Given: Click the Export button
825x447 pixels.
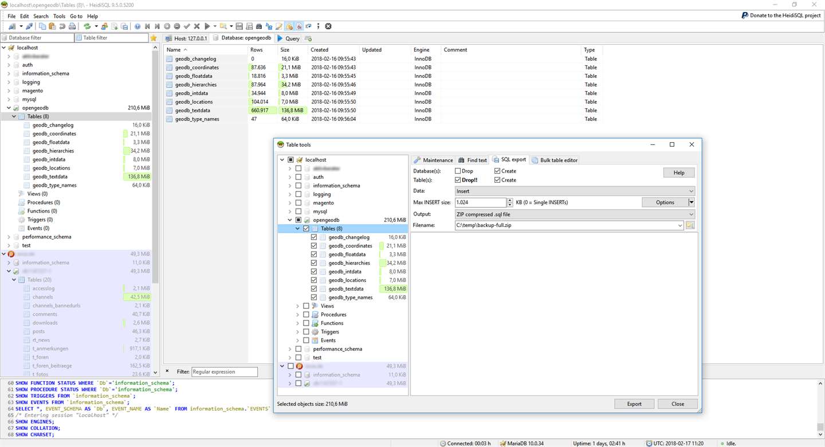Looking at the screenshot, I should point(634,403).
